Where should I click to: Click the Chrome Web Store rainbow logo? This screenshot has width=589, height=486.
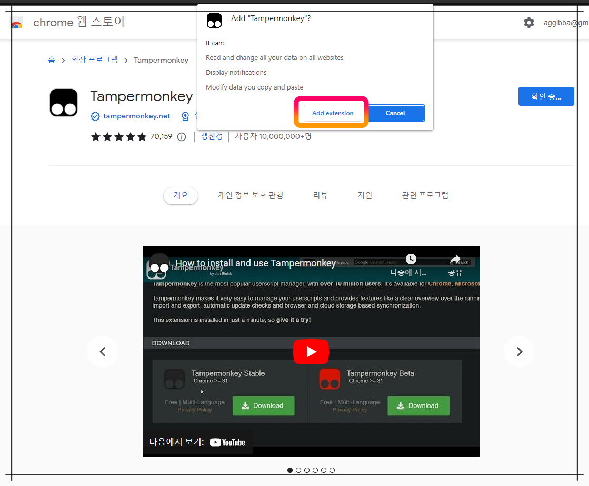tap(16, 23)
